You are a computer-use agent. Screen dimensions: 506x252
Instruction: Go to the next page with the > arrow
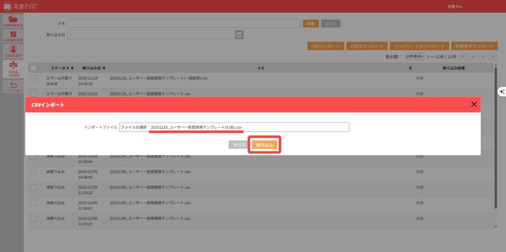482,57
